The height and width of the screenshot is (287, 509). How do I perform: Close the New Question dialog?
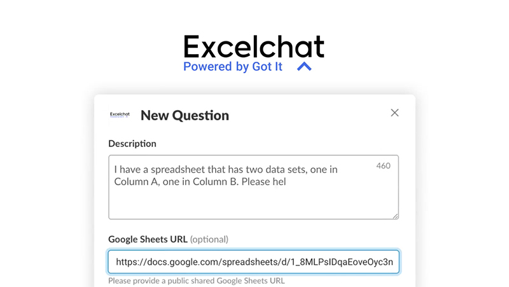point(394,113)
